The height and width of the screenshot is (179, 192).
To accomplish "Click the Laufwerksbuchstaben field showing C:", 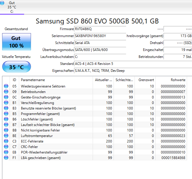I will click(x=100, y=57).
